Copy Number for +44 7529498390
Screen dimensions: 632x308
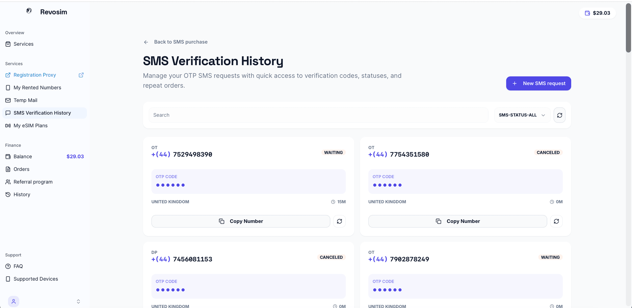tap(241, 221)
